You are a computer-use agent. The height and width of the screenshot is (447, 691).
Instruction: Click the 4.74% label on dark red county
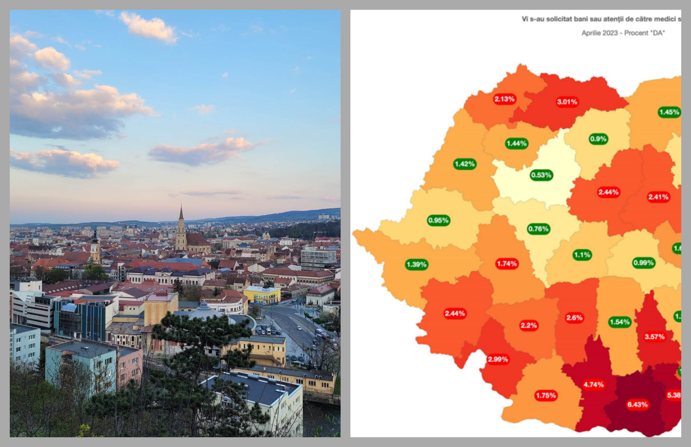tap(593, 384)
